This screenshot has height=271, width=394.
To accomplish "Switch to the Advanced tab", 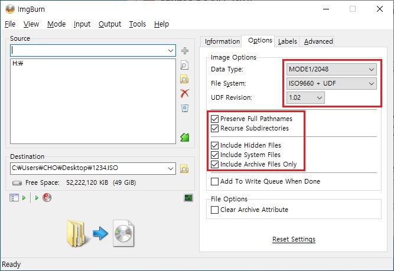I will 318,41.
